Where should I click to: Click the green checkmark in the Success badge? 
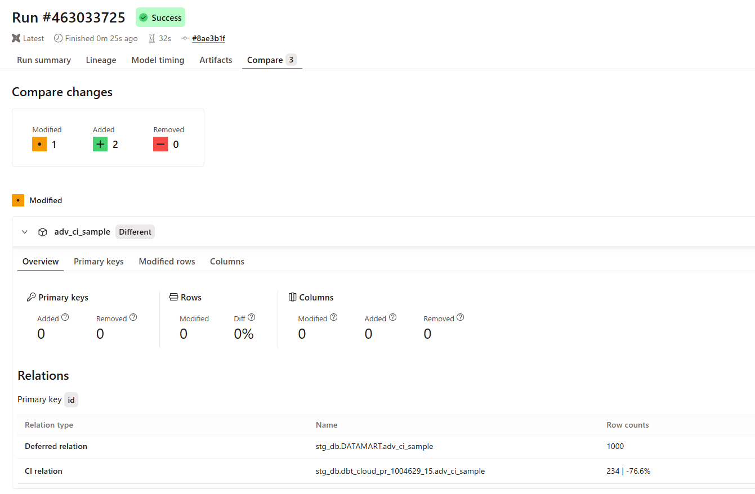click(x=144, y=18)
